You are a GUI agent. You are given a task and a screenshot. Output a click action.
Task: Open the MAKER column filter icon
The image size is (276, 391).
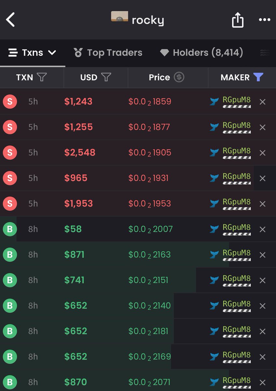click(x=258, y=77)
